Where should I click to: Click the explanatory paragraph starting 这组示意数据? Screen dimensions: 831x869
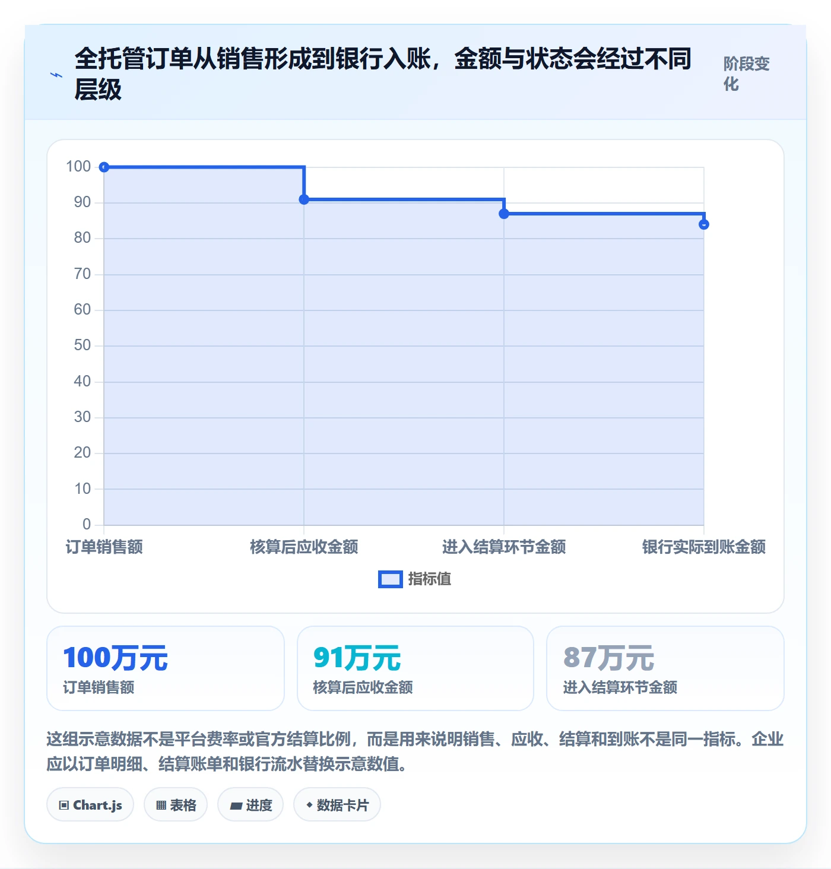tap(415, 751)
